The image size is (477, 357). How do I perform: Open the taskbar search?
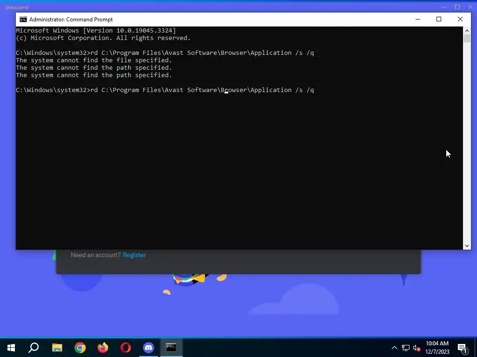coord(34,348)
